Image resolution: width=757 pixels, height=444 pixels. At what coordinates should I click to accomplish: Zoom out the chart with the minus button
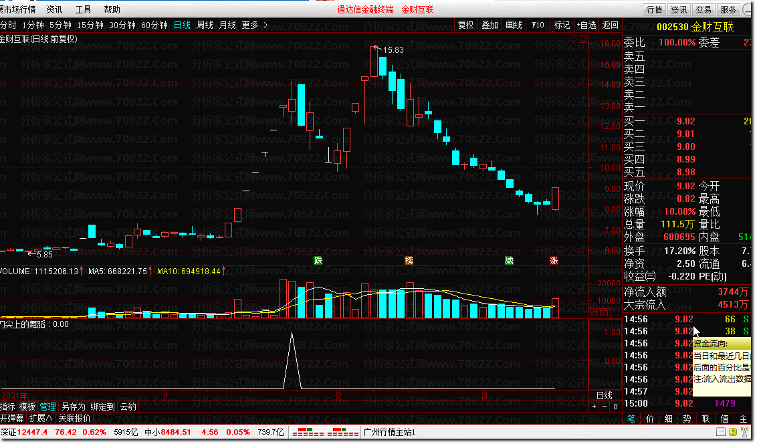(x=605, y=407)
